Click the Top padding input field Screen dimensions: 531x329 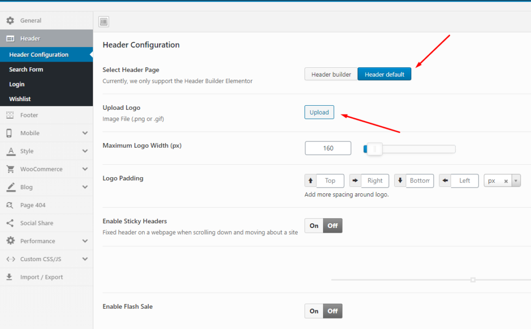330,181
